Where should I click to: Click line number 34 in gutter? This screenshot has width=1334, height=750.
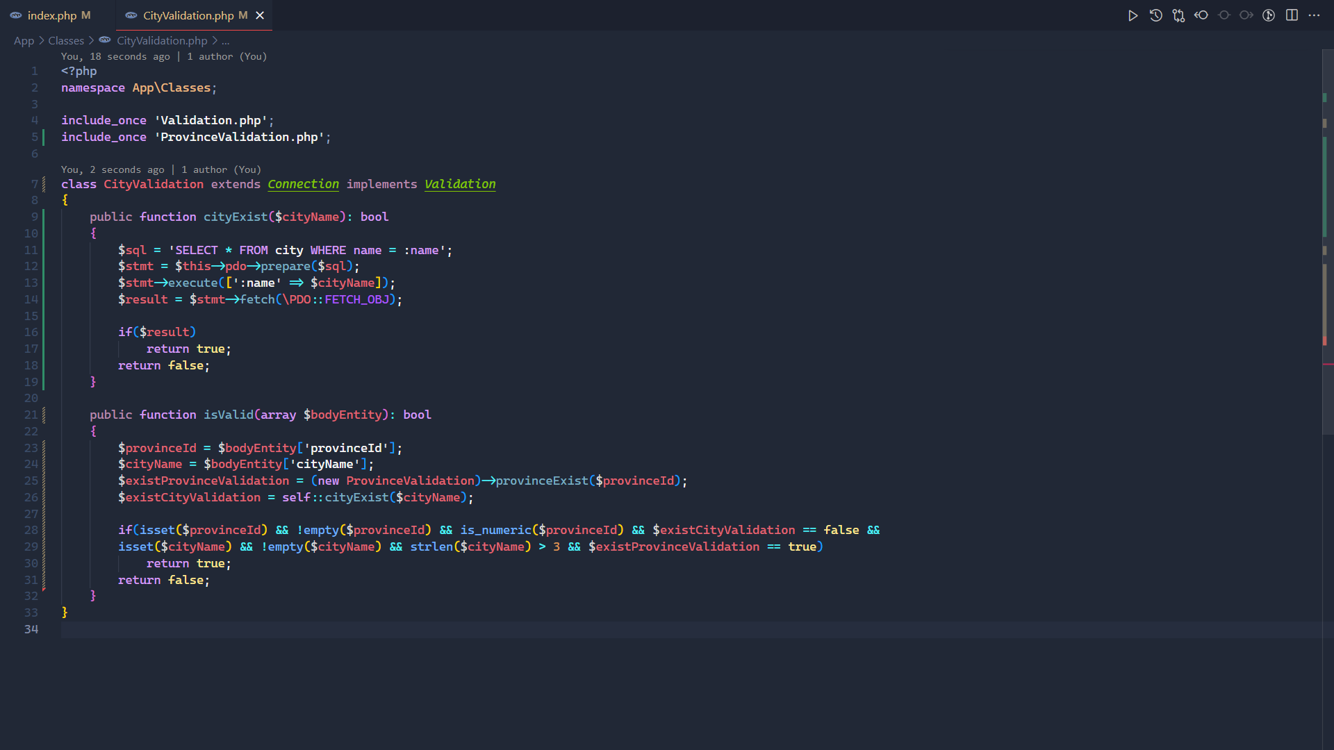pos(31,629)
